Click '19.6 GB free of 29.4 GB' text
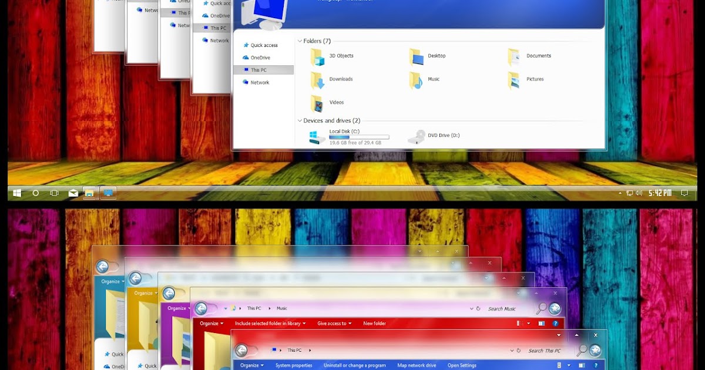The image size is (705, 370). (355, 143)
